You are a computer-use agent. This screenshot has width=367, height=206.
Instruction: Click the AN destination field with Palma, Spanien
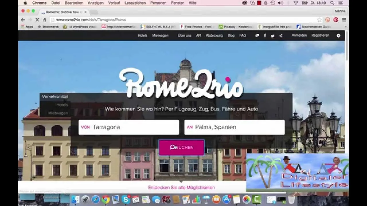tap(235, 127)
